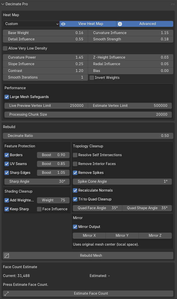177x299 pixels.
Task: Uncheck Borders feature protection
Action: tap(7, 155)
